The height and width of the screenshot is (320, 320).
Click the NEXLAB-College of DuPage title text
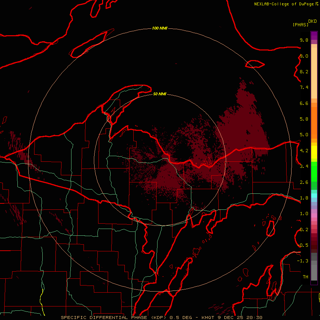[284, 4]
